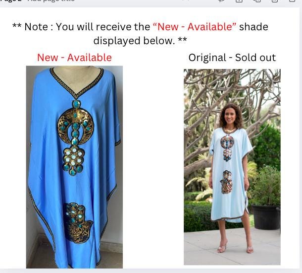Delete the page with the trash icon
Image resolution: width=302 pixels, height=273 pixels.
tap(275, 1)
